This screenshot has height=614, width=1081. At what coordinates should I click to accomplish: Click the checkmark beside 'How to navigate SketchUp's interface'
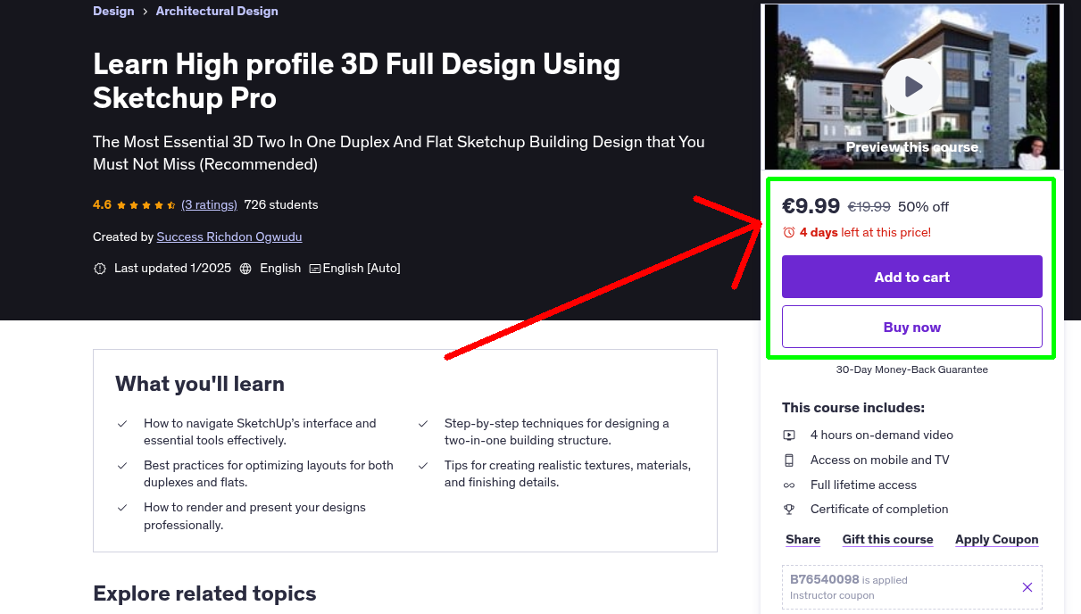[122, 424]
